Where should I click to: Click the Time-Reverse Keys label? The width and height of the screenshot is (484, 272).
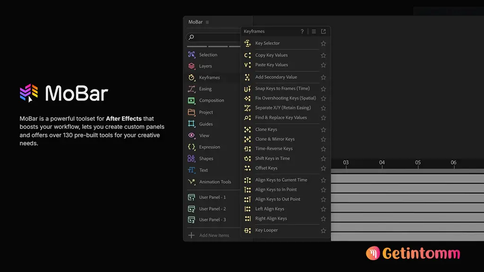274,149
